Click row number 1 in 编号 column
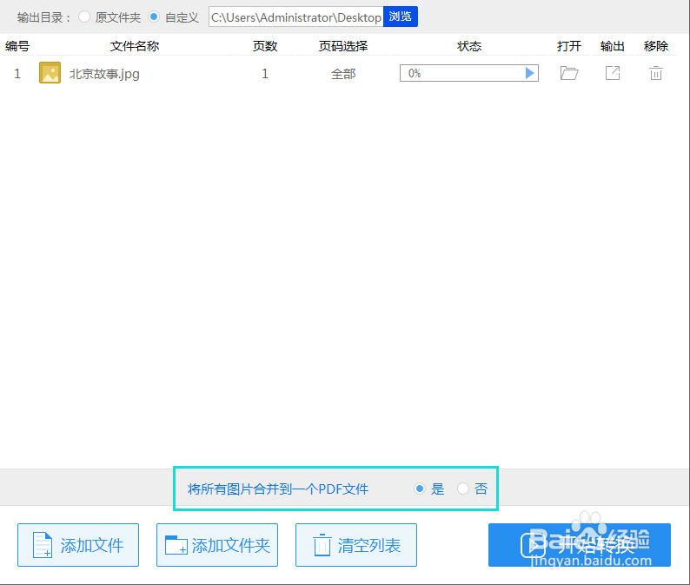Viewport: 690px width, 585px height. (17, 74)
